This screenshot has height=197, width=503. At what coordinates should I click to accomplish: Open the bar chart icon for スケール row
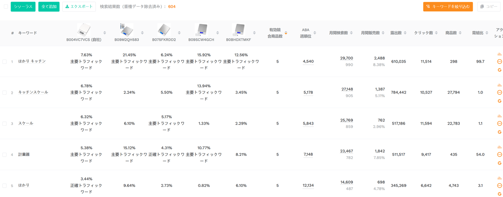[x=499, y=116]
